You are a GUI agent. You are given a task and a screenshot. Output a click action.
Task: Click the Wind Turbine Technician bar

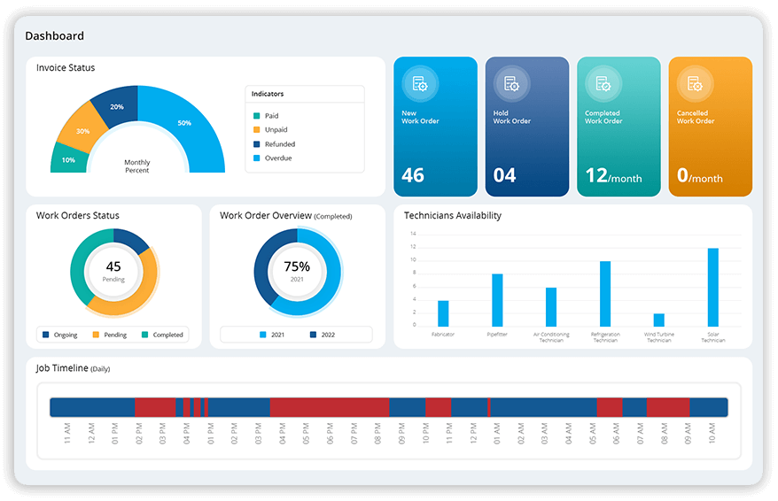coord(658,320)
